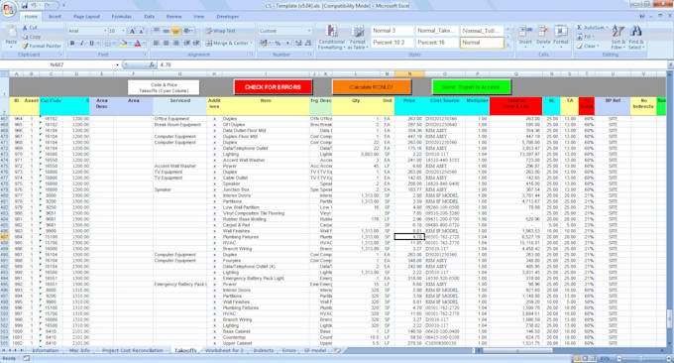Image resolution: width=674 pixels, height=363 pixels.
Task: Apply the Normal 3 cell style
Action: tap(392, 31)
